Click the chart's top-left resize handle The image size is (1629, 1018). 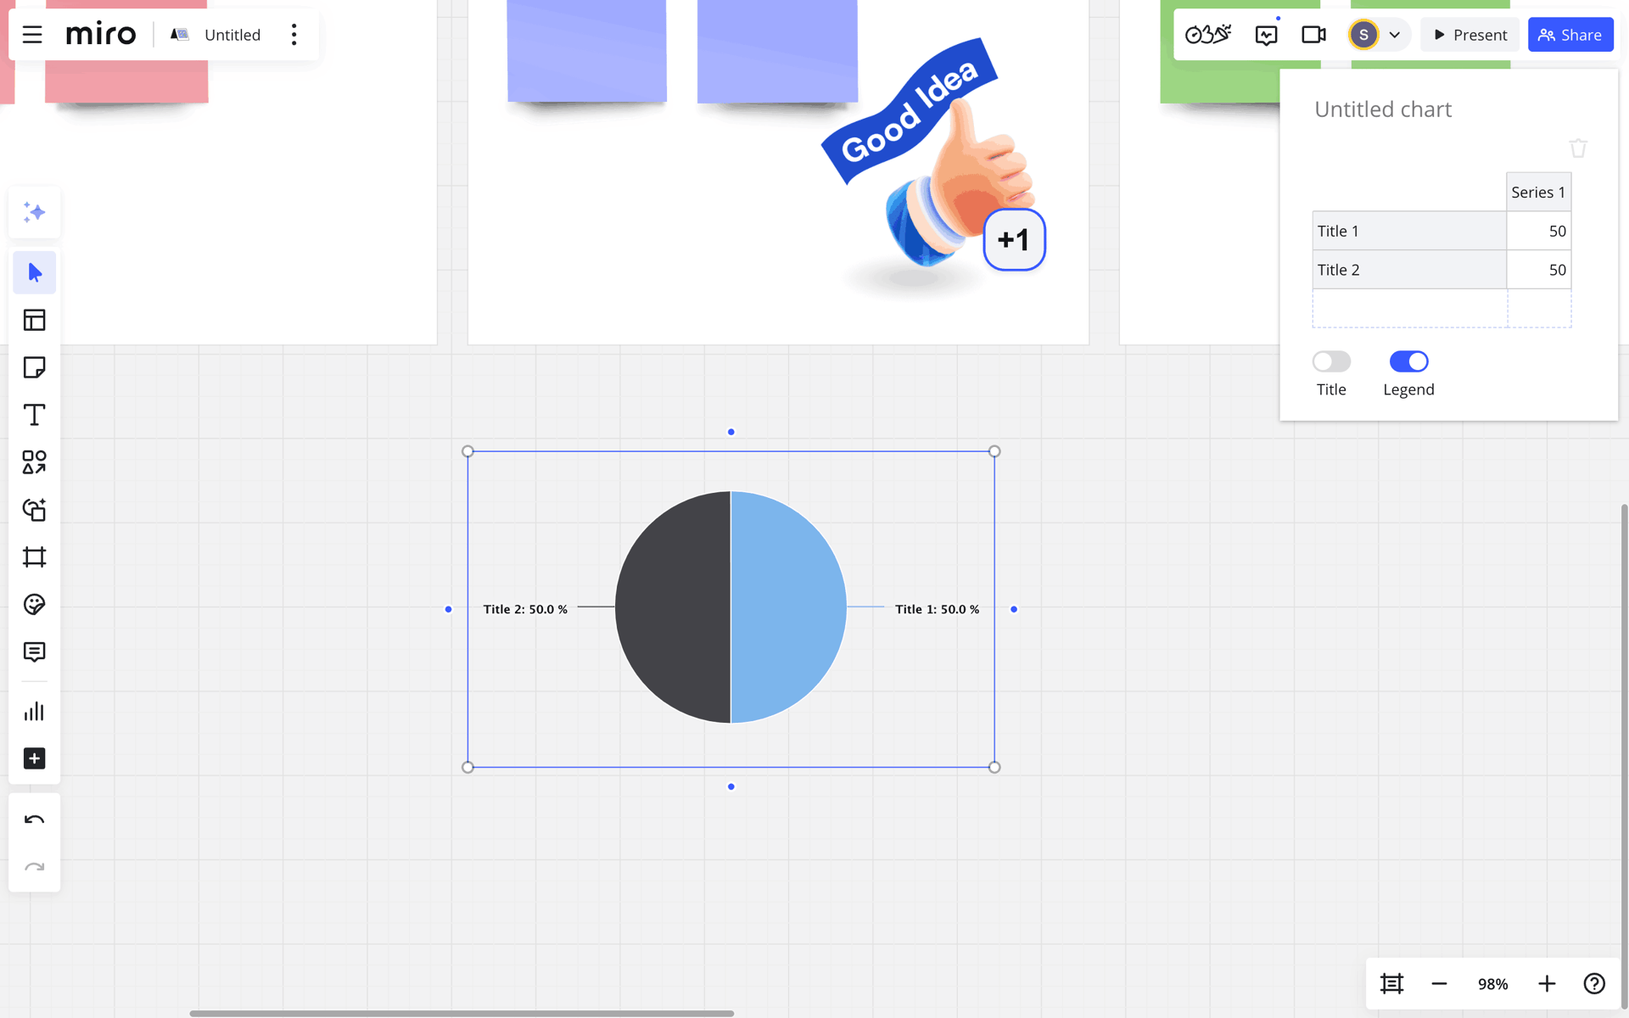point(467,451)
